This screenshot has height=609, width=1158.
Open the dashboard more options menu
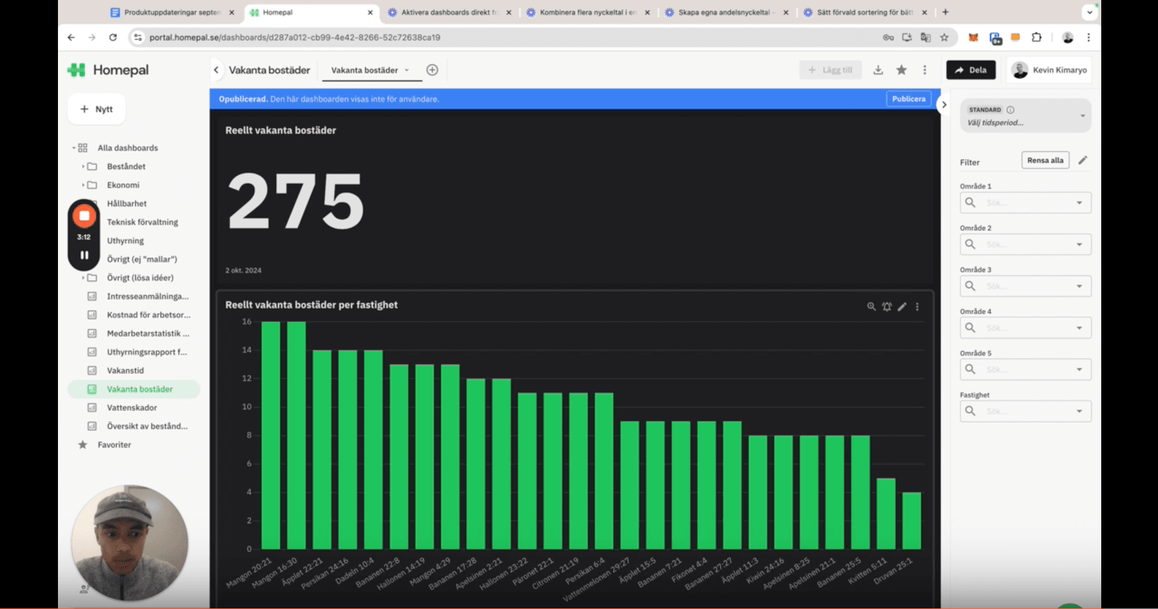point(925,70)
